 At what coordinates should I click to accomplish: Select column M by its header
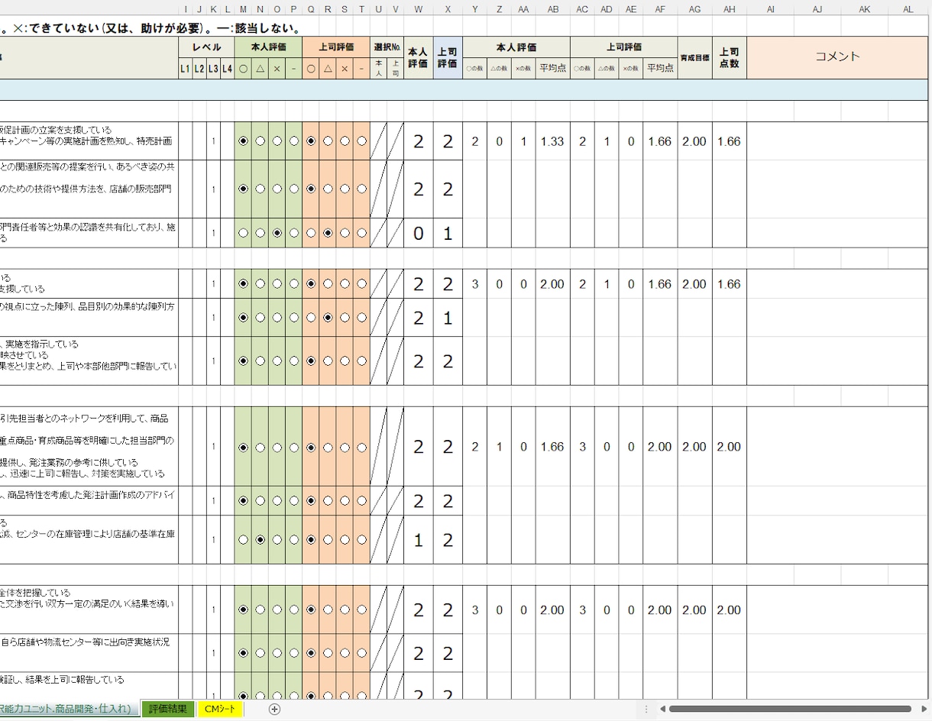243,9
